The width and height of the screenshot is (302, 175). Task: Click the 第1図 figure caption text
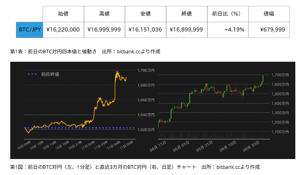coord(135,167)
